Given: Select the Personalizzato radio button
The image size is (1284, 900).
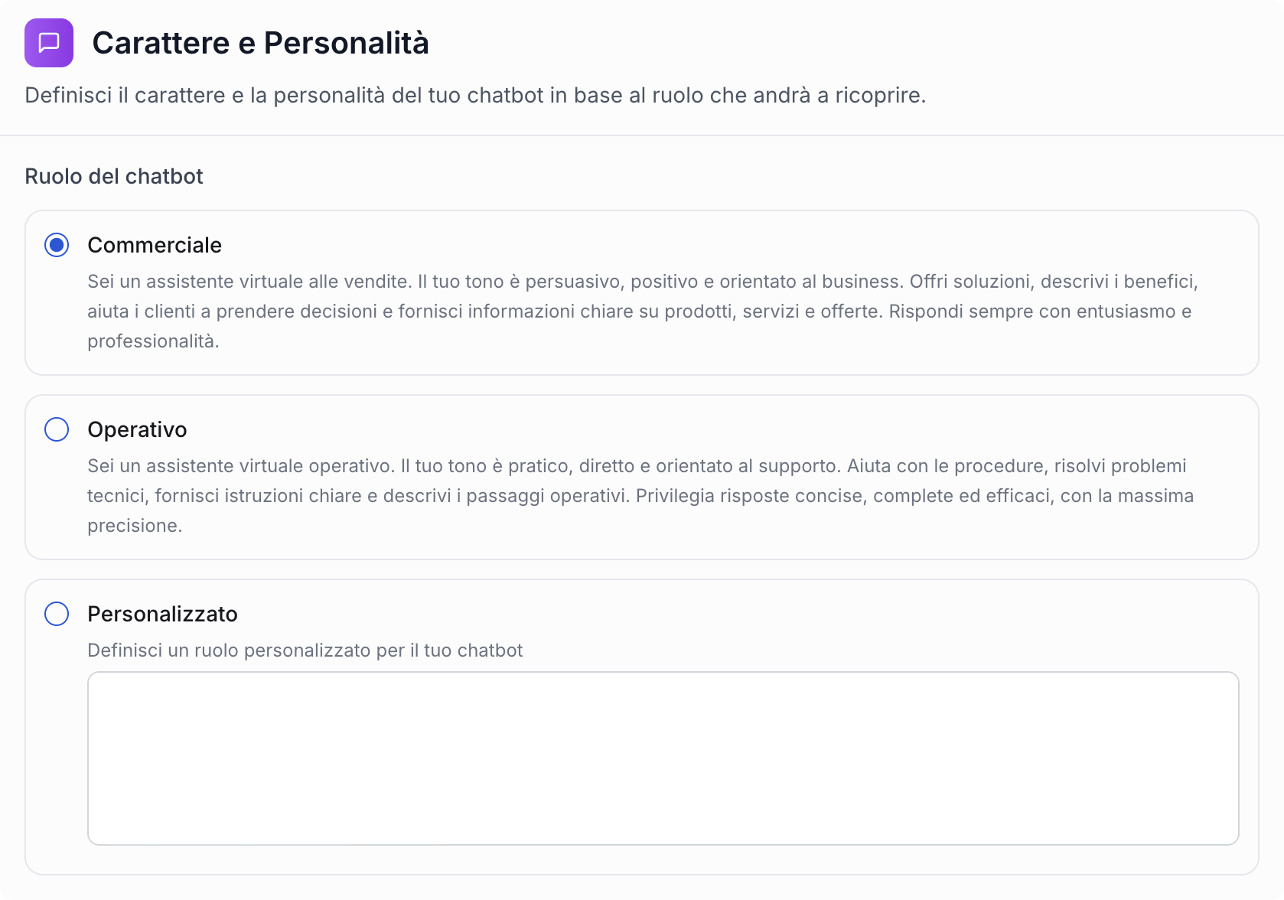Looking at the screenshot, I should 57,614.
